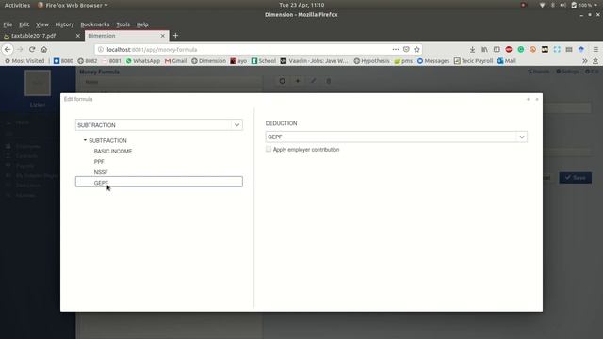The width and height of the screenshot is (603, 339).
Task: Open the History menu
Action: (x=64, y=24)
